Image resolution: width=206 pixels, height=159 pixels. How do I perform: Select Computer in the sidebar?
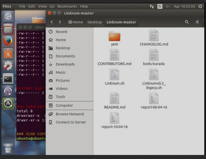coord(70,105)
